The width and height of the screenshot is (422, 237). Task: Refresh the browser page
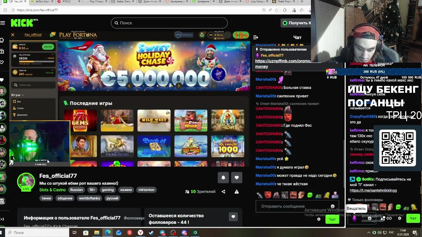point(5,10)
